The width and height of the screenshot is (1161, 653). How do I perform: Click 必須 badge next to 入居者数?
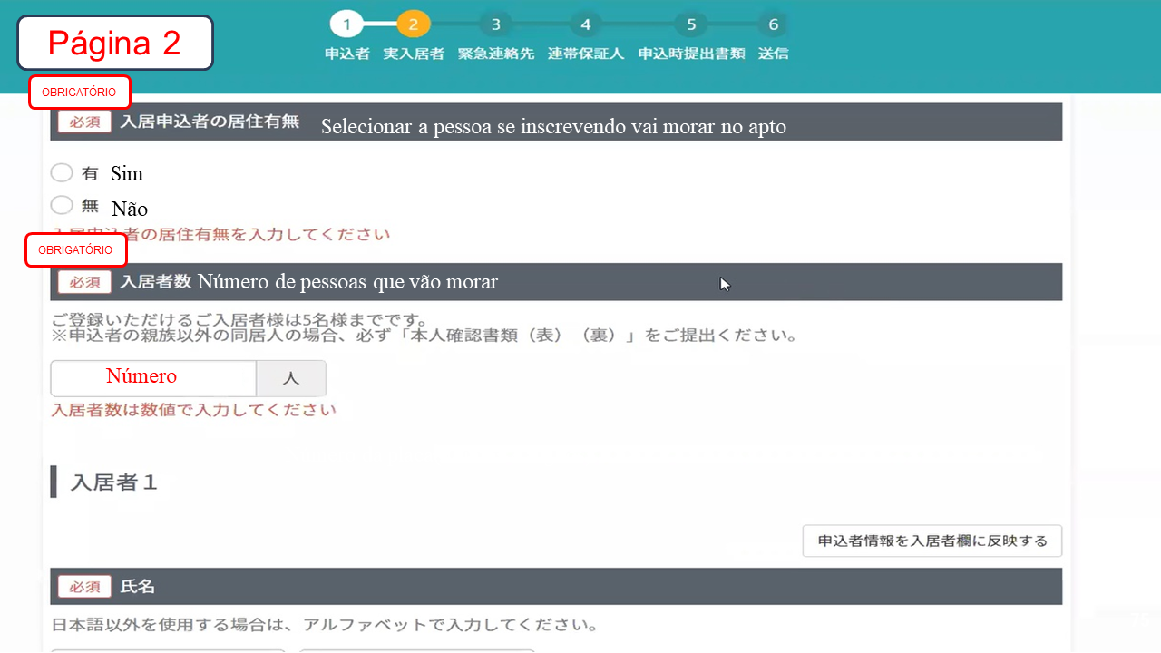click(84, 282)
